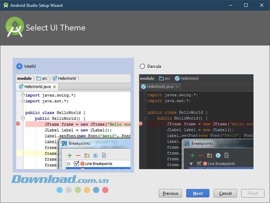The image size is (270, 203).
Task: Click src folder breadcrumb in IntelliJ preview
Action: tap(42, 78)
